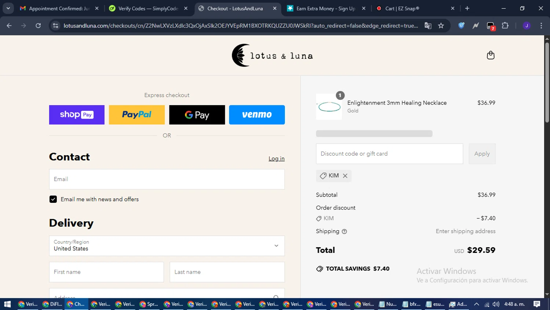
Task: Click the translate page icon
Action: (428, 26)
